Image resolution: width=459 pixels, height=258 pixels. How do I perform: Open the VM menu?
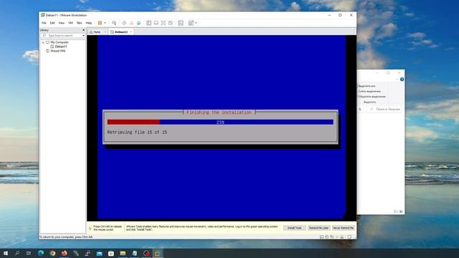pos(70,23)
